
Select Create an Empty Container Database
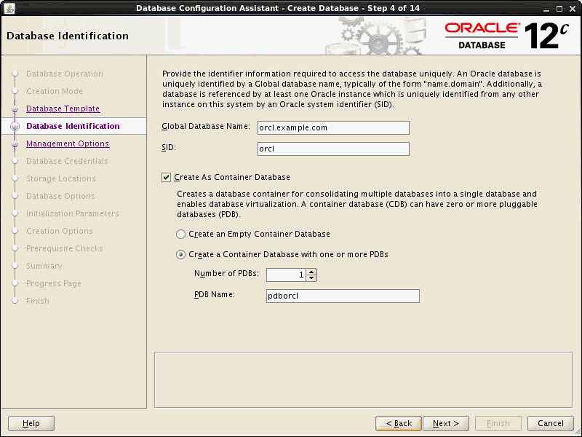[x=180, y=234]
